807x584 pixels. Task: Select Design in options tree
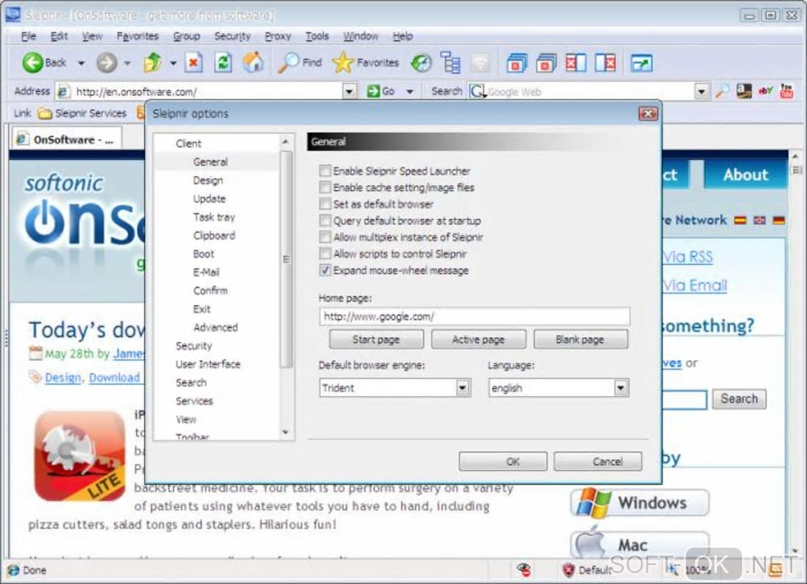(x=208, y=180)
